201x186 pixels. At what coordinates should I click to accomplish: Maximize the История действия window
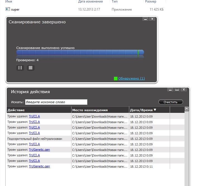[x=177, y=90]
